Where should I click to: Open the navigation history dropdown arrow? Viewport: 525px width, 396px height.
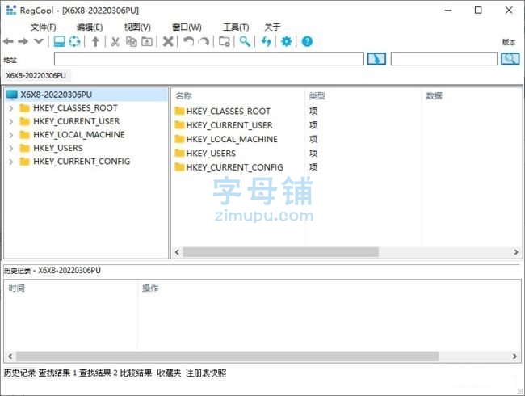39,41
